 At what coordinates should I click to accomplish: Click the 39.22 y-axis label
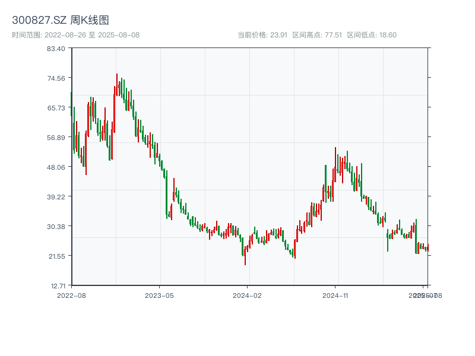(56, 197)
